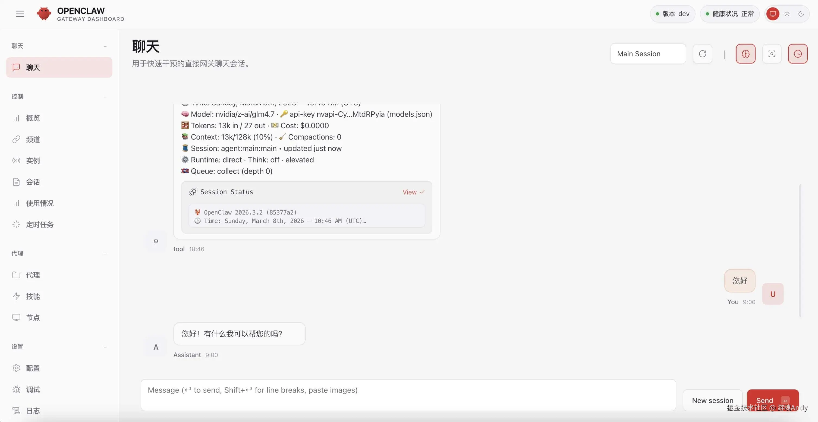The width and height of the screenshot is (818, 422).
Task: Open 概览 overview page
Action: pos(33,118)
